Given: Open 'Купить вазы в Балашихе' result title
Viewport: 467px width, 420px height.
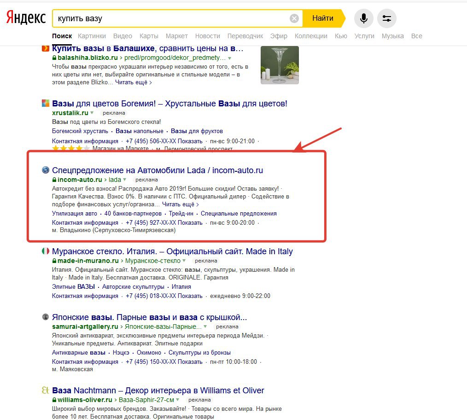Looking at the screenshot, I should point(148,48).
